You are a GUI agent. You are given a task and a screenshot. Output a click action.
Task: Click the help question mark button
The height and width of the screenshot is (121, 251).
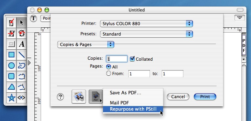tap(60, 97)
